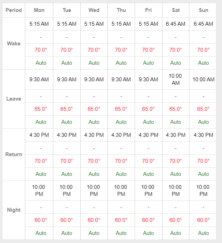Viewport: 222px width, 243px height.
Task: Click Monday's Night cool setpoint dash
Action: pos(41,207)
